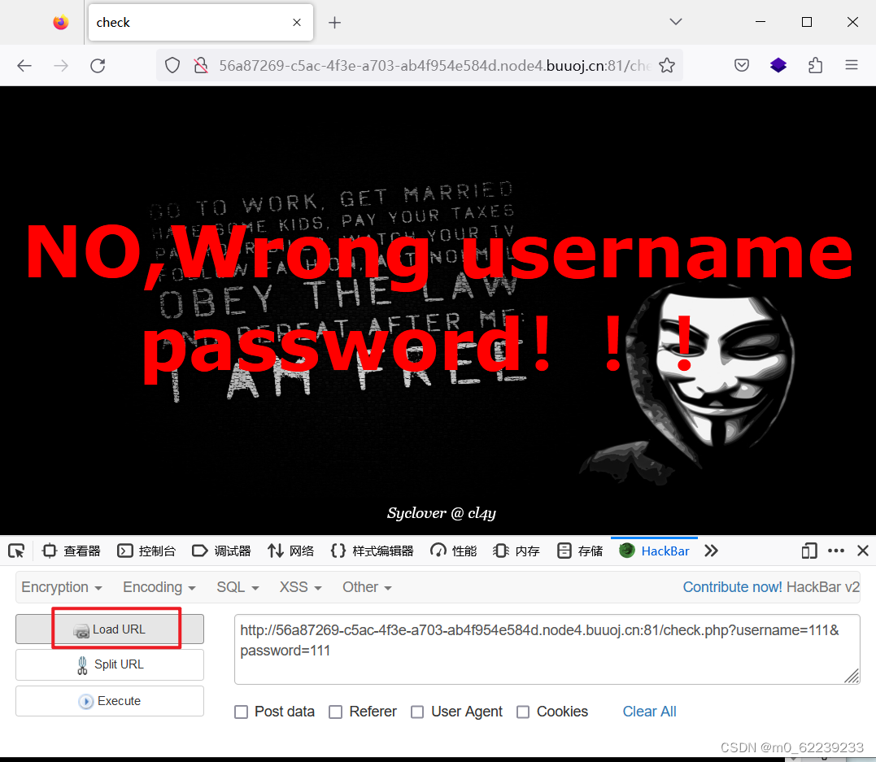Open a new tab with the plus button
This screenshot has width=876, height=762.
[x=334, y=22]
